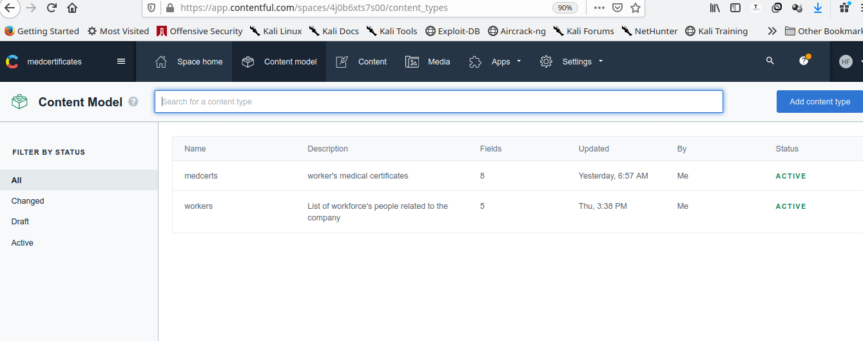Image resolution: width=863 pixels, height=341 pixels.
Task: Click the "Yesterday, 6:57 AM" updated cell
Action: point(614,176)
